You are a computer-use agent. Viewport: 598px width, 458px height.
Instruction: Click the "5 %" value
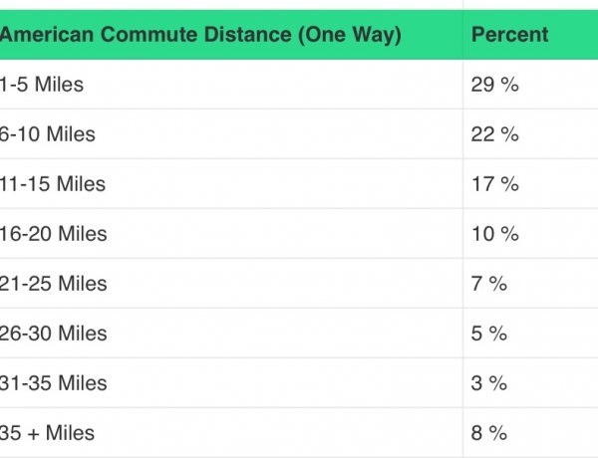point(488,334)
